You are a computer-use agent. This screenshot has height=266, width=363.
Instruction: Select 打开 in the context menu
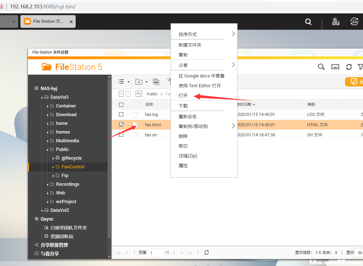(x=183, y=95)
